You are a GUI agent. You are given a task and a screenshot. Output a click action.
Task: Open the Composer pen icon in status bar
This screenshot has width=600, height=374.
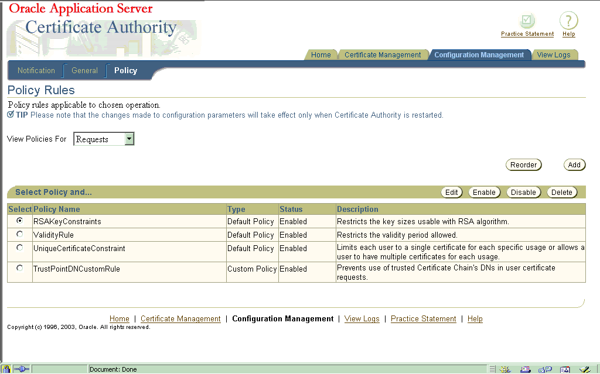click(x=585, y=369)
